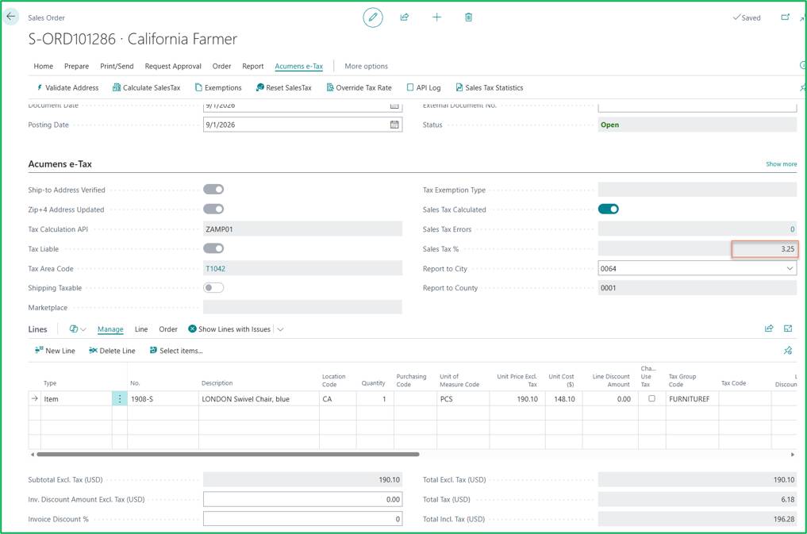
Task: Click the Lines share icon
Action: 769,328
